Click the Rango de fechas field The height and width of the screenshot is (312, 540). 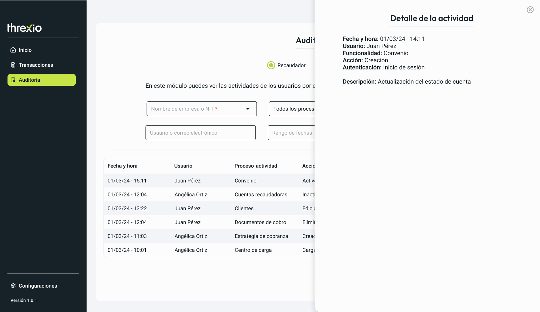click(291, 133)
